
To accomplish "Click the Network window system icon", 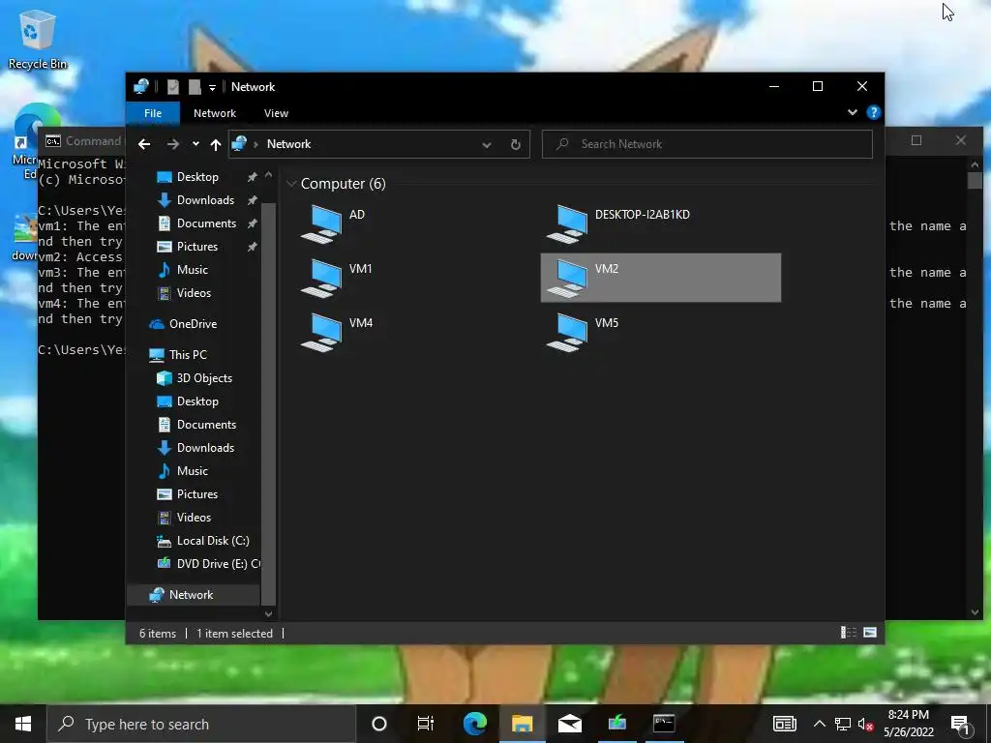I will [141, 87].
